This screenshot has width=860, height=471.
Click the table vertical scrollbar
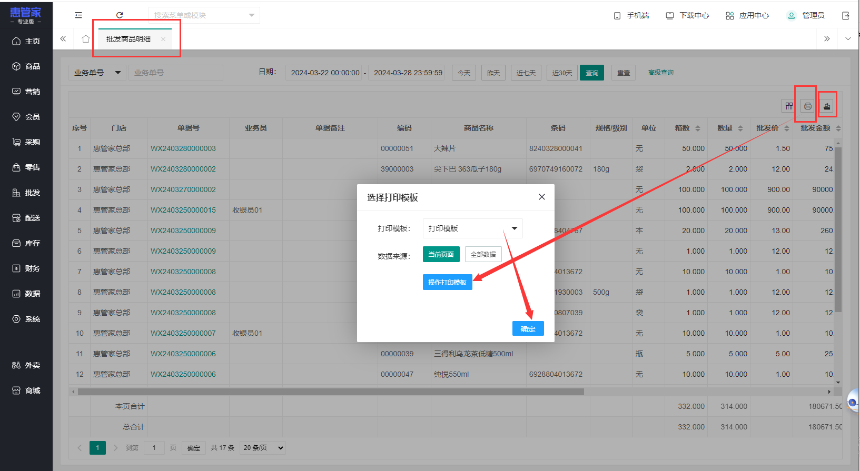click(x=838, y=229)
